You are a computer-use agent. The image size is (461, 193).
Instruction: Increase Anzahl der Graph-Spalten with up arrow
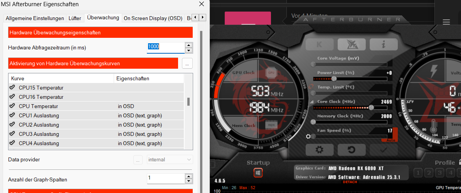189,176
